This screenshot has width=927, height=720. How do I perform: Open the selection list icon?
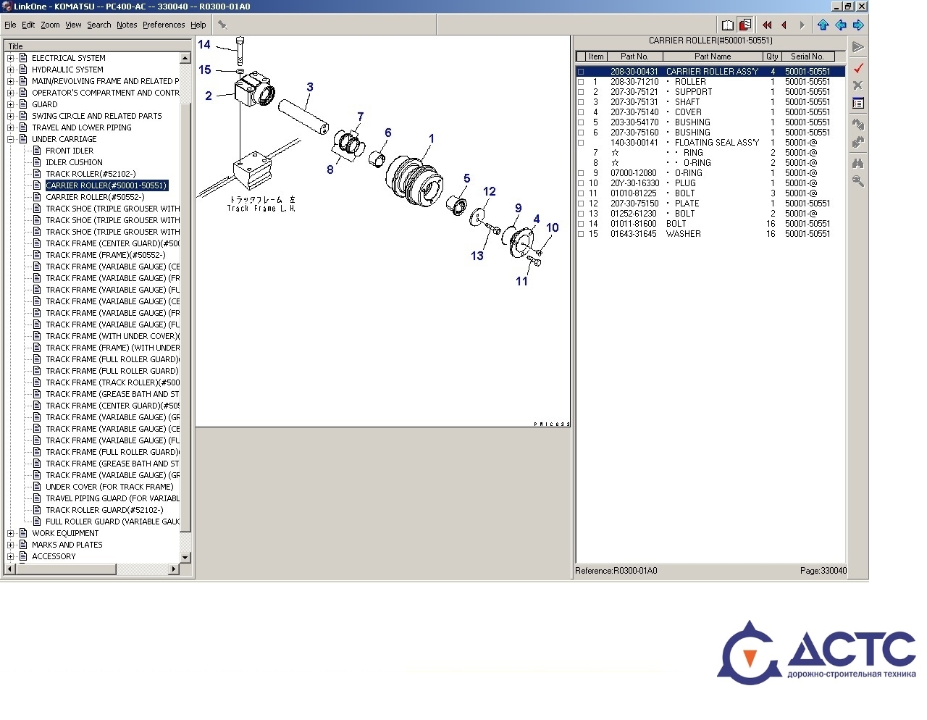858,104
